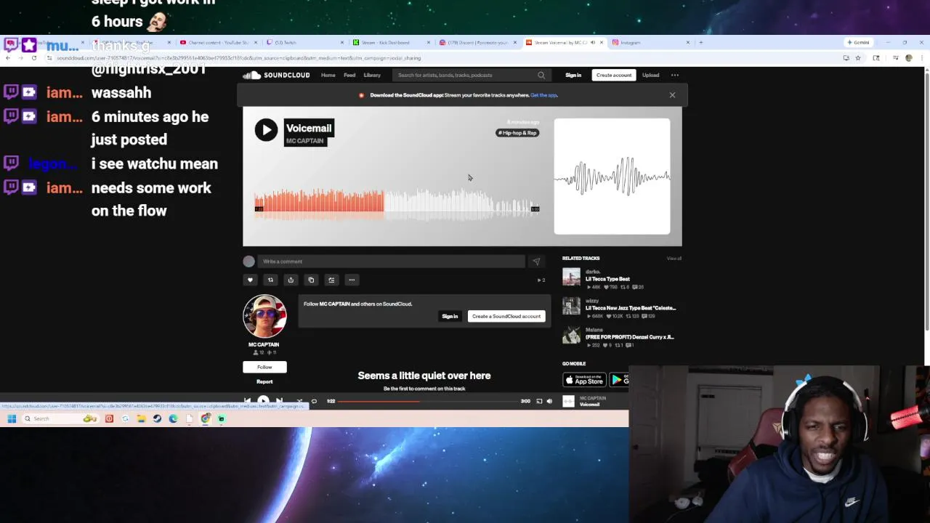
Task: Repost the track with the repost icon
Action: (270, 280)
